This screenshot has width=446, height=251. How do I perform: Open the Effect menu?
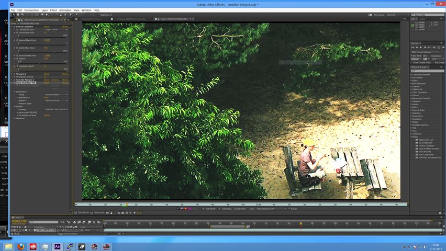(53, 10)
